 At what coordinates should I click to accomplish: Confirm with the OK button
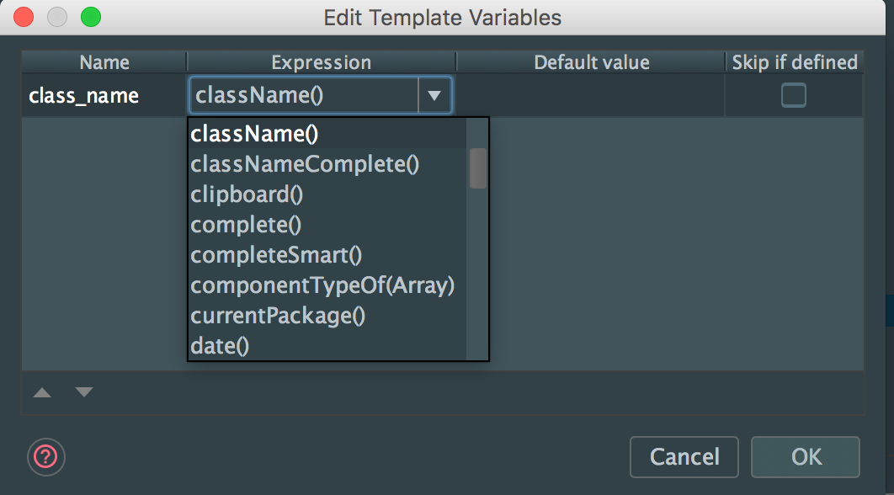[805, 457]
